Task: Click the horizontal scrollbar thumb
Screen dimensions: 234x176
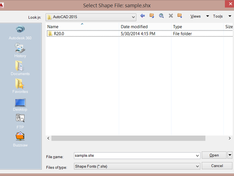Action: [128, 138]
